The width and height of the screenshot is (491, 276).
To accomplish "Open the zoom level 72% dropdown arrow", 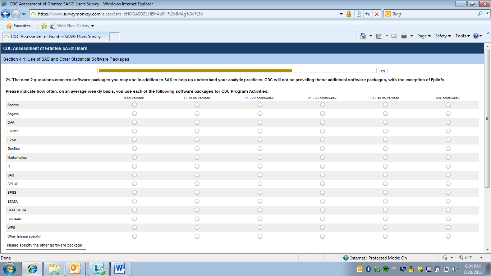I will click(481, 258).
